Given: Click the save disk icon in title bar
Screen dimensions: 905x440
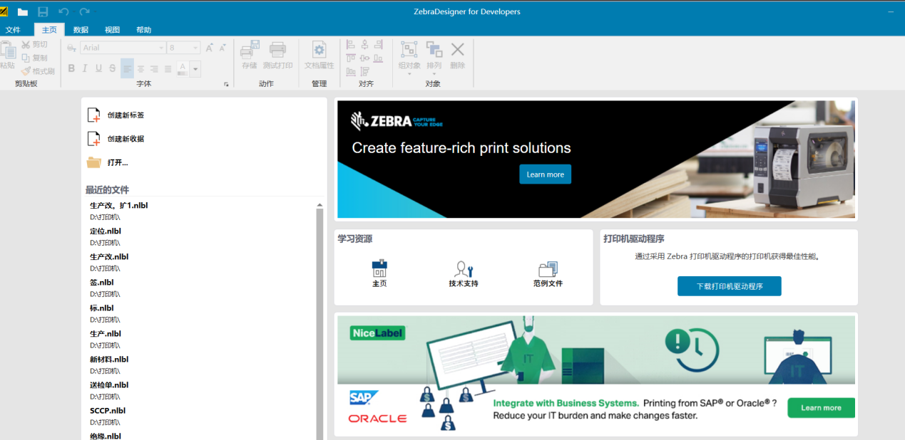Looking at the screenshot, I should pos(43,11).
